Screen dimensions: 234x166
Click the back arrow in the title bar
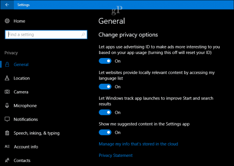click(7, 5)
